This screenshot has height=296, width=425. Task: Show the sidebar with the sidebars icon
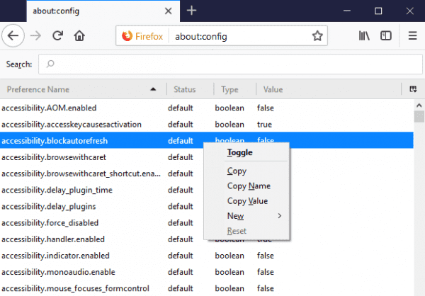[x=386, y=35]
